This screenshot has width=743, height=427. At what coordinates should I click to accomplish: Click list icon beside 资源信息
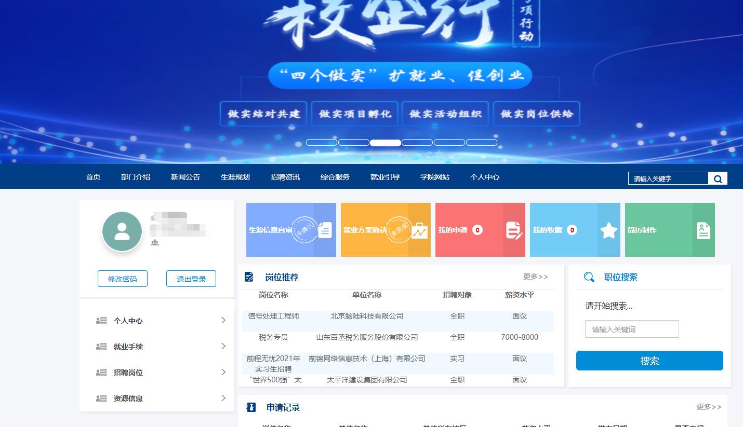[x=101, y=398]
